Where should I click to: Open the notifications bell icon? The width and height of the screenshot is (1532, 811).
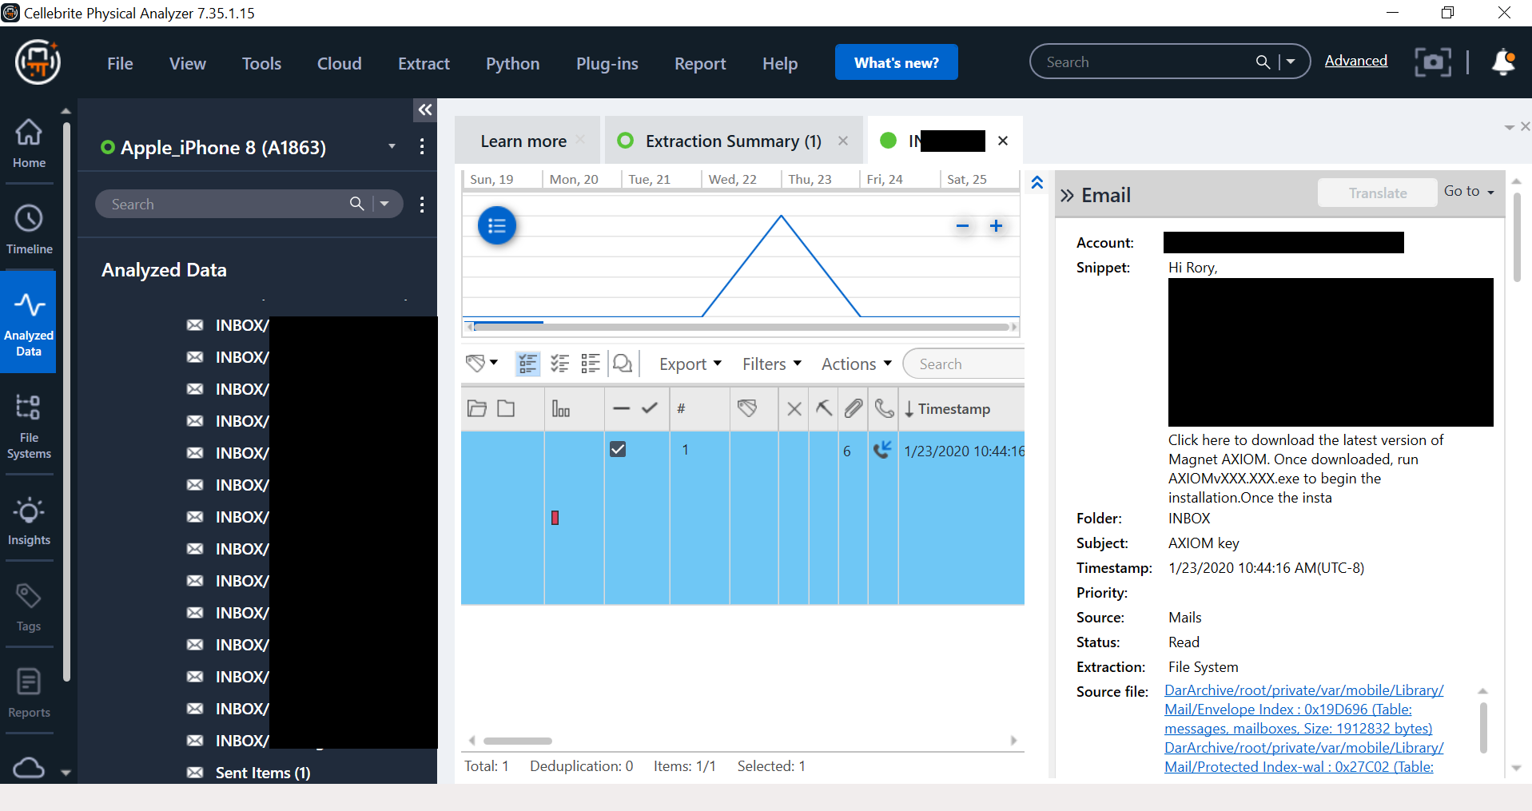pyautogui.click(x=1503, y=62)
